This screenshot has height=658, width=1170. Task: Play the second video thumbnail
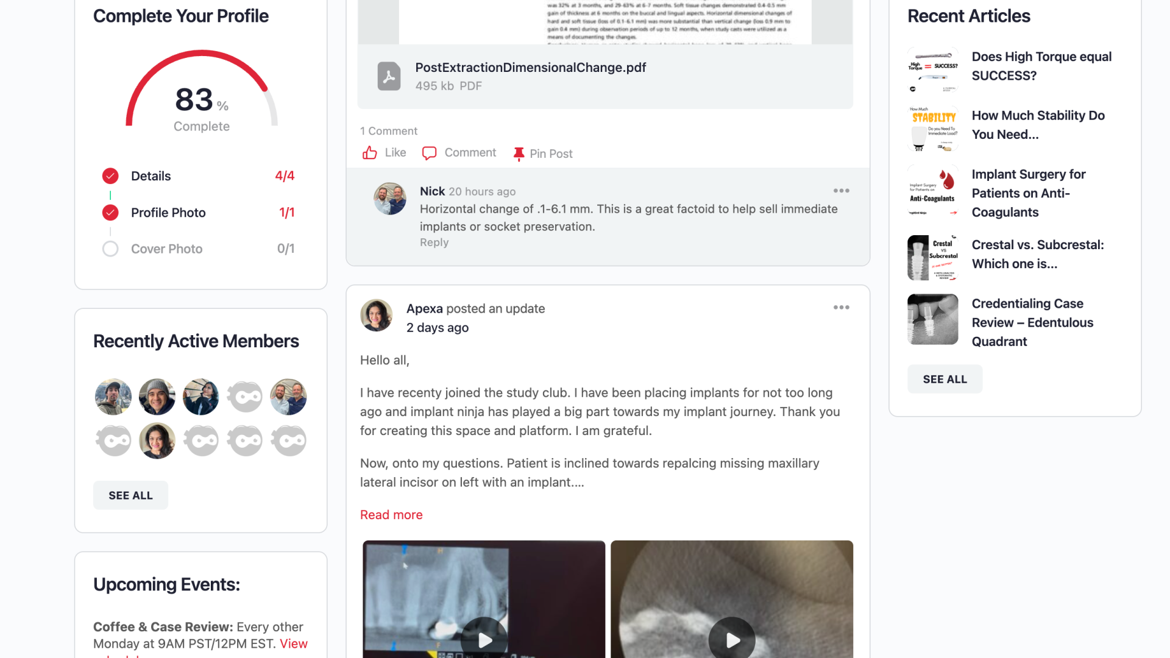[732, 640]
